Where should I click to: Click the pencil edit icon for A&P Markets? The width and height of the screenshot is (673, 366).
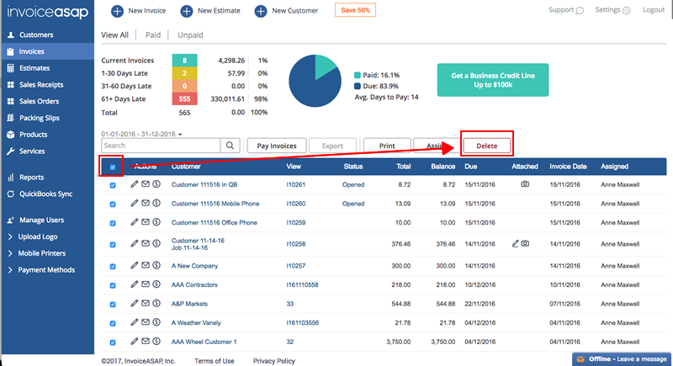(x=135, y=303)
